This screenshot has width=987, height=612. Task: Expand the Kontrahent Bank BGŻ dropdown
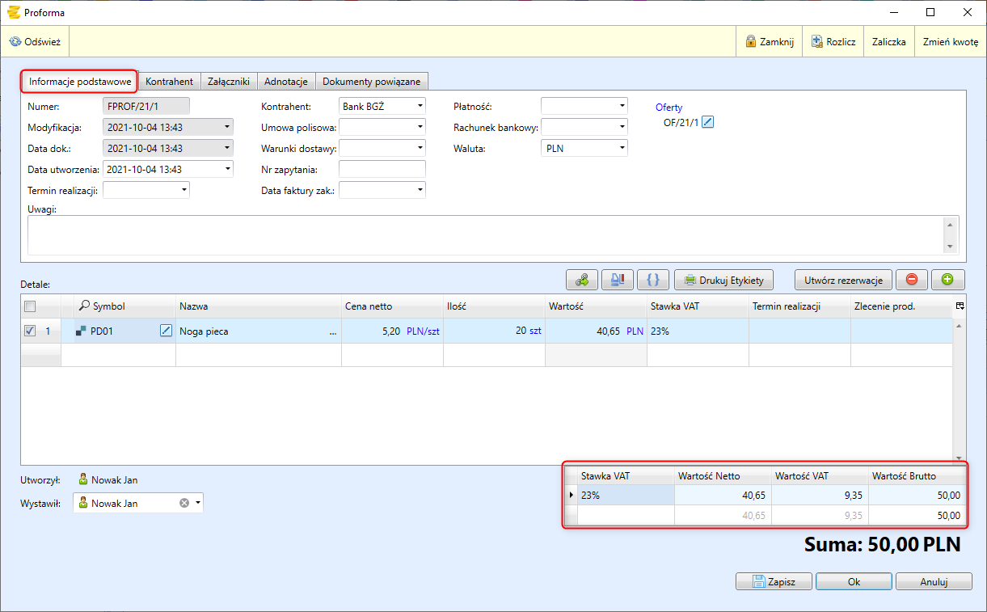coord(420,106)
